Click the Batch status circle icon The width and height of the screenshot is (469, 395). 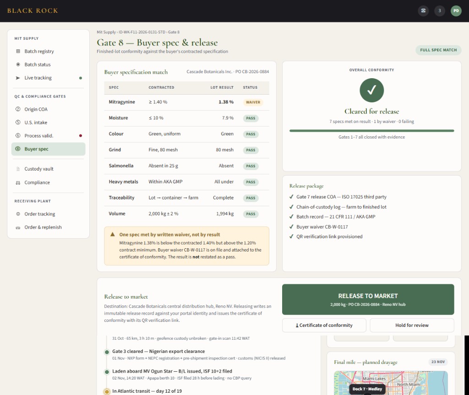coord(18,64)
